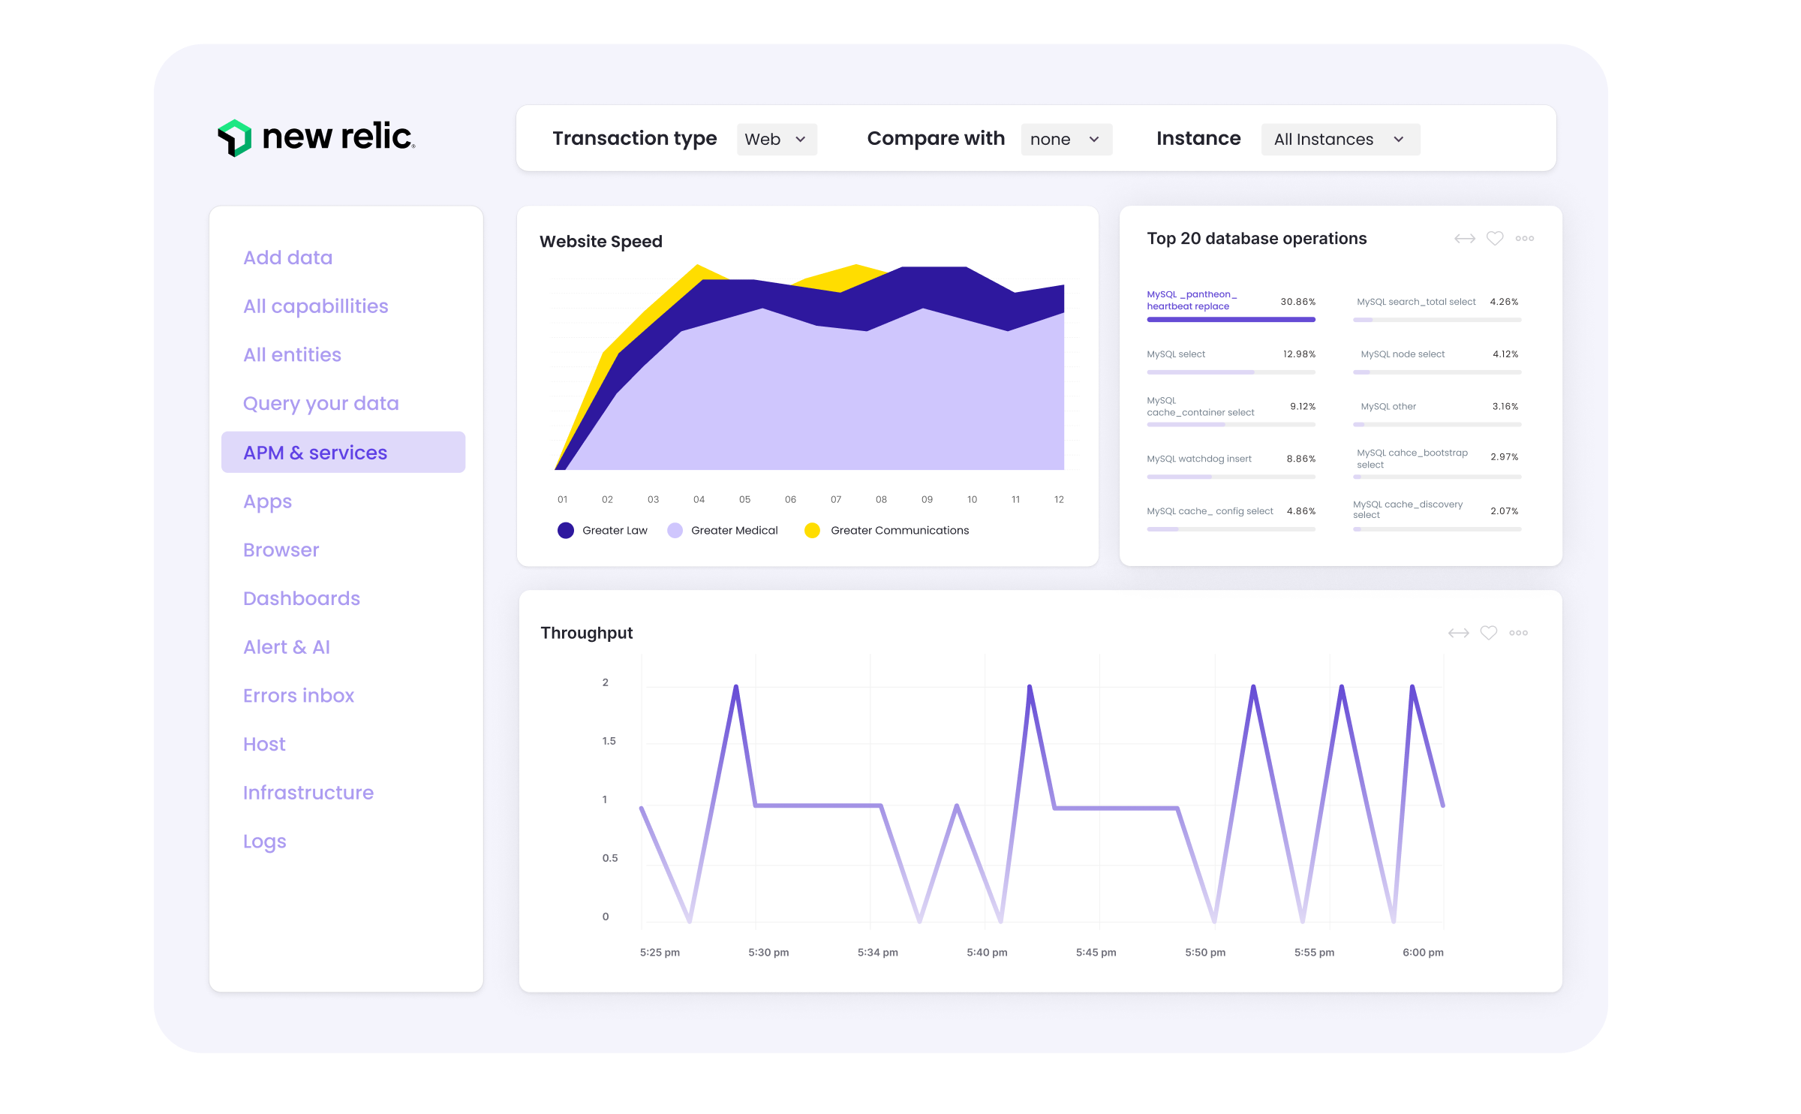
Task: Toggle Greater Communications legend swatch
Action: click(x=812, y=531)
